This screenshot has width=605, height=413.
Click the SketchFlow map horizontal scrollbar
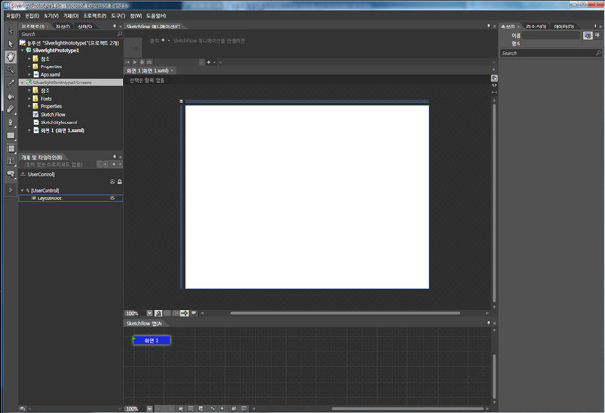click(408, 409)
